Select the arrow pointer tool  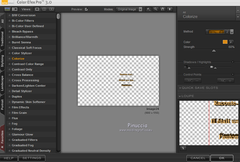(149, 9)
